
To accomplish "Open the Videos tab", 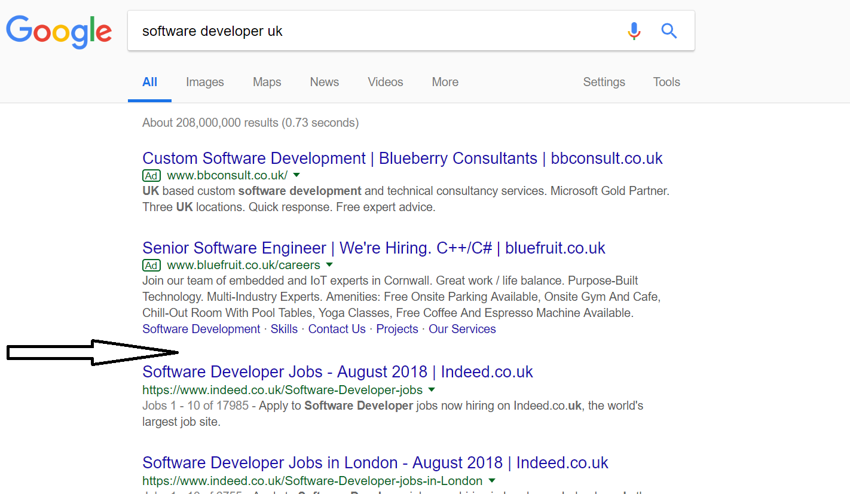I will tap(386, 82).
